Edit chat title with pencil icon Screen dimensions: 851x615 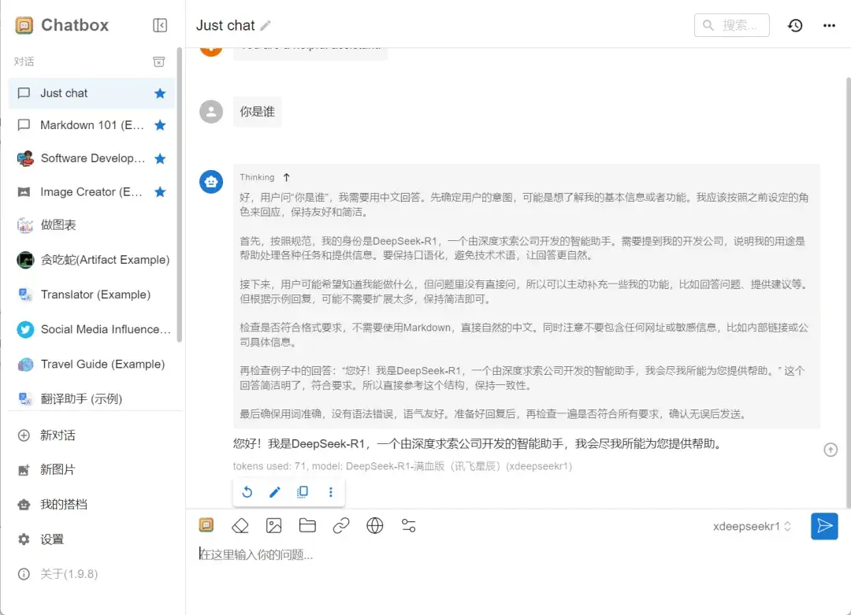pos(266,25)
